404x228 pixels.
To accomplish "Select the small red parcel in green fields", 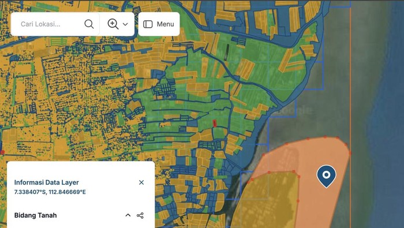I will coord(214,124).
